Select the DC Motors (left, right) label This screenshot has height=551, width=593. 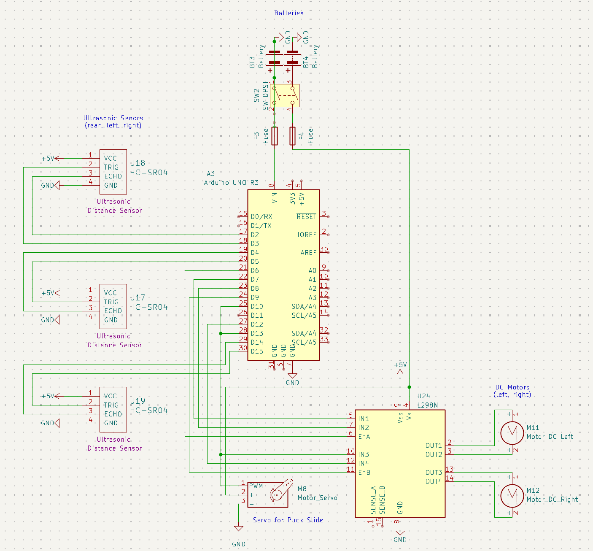513,391
